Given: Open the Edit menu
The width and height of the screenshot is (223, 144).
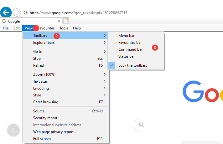Looking at the screenshot, I should click(17, 28).
